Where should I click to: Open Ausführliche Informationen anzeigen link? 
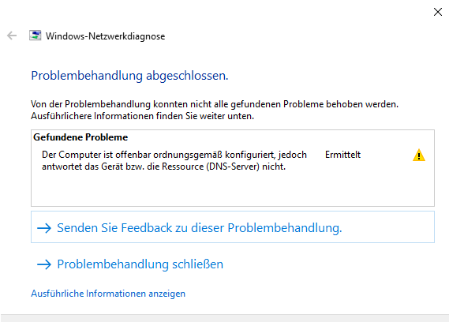[108, 294]
